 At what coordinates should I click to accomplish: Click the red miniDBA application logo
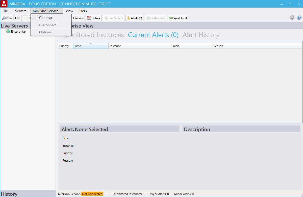pos(4,4)
